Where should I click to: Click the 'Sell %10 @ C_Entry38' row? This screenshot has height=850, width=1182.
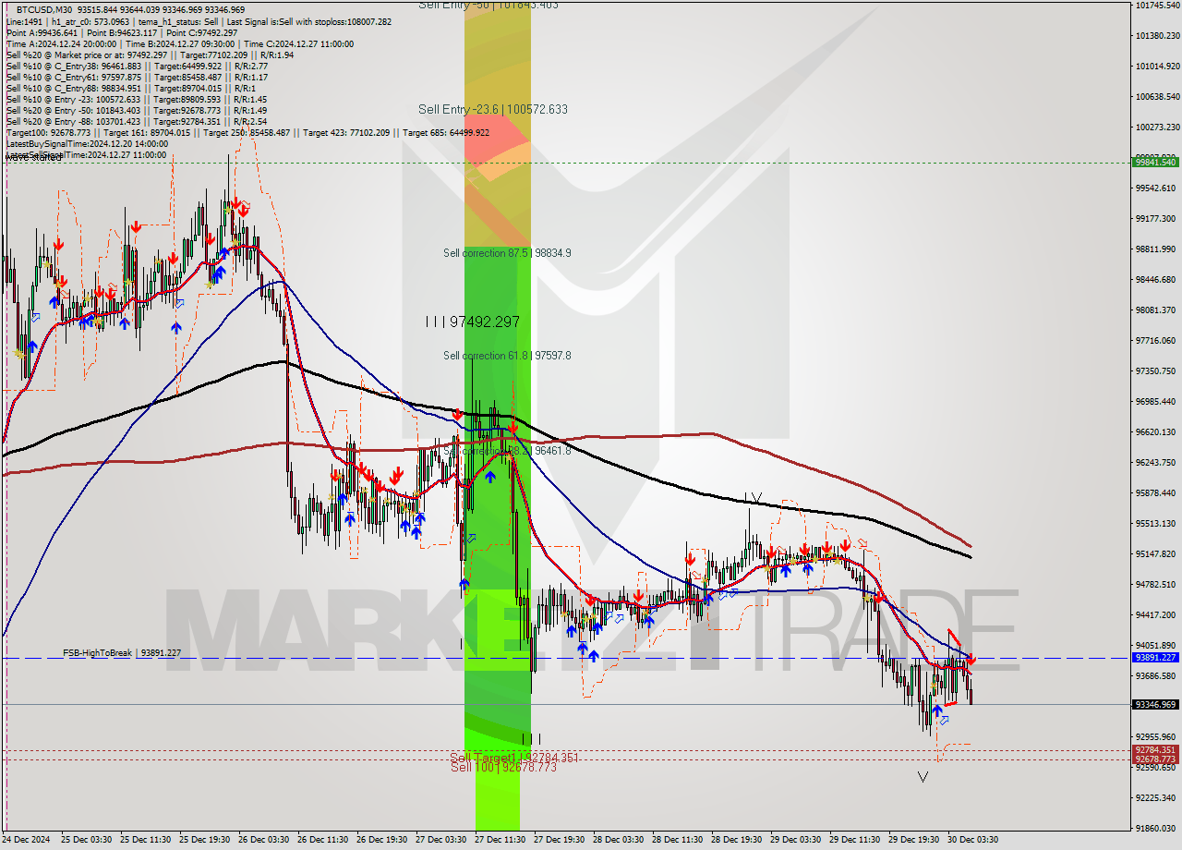[137, 66]
